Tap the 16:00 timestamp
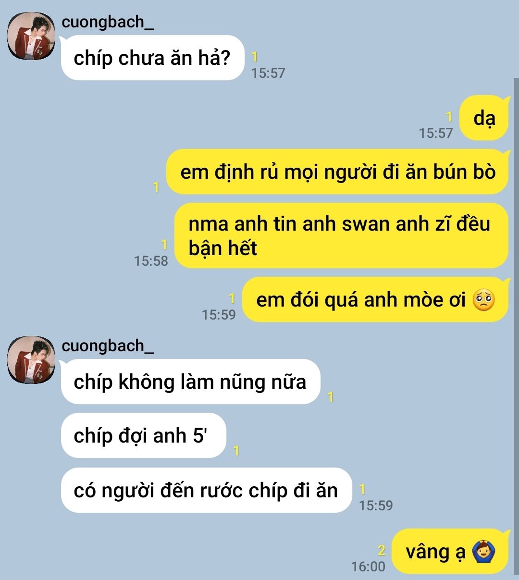The image size is (519, 580). click(369, 567)
